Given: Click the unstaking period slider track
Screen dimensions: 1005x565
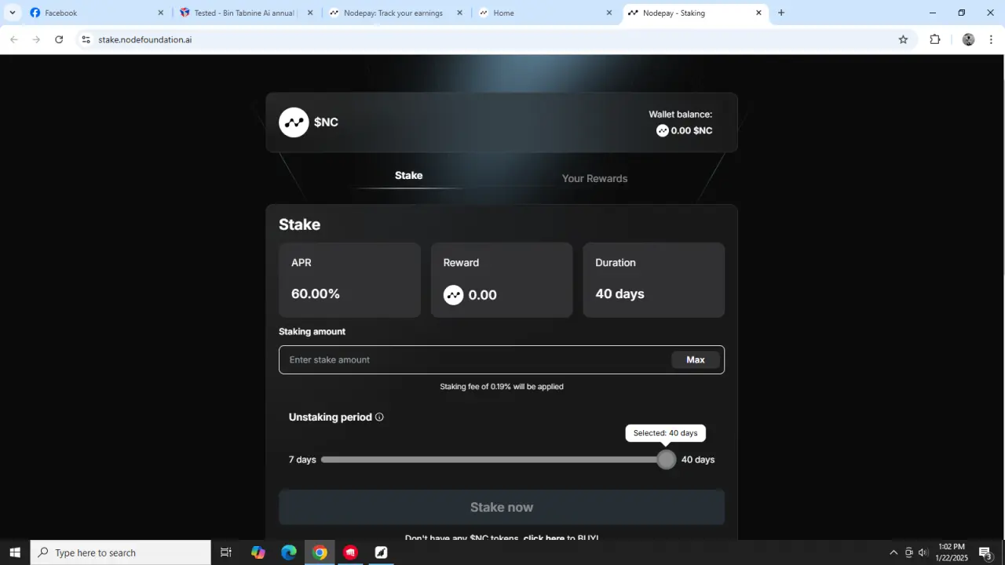Looking at the screenshot, I should click(x=493, y=459).
